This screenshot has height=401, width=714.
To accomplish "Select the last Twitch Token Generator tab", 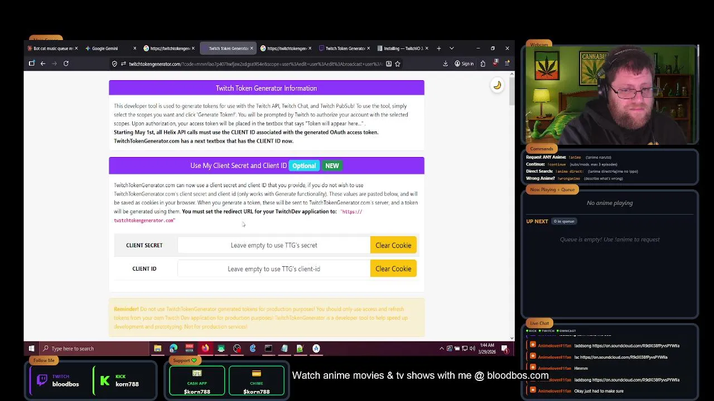I will (345, 48).
